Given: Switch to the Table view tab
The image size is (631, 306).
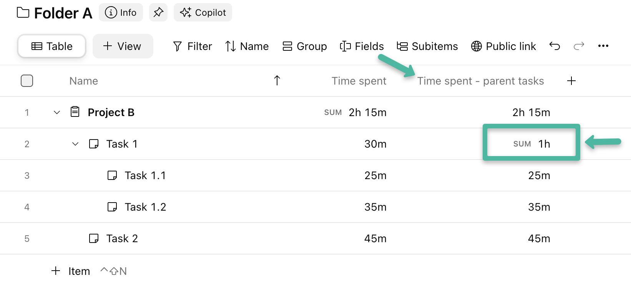Looking at the screenshot, I should [x=52, y=46].
